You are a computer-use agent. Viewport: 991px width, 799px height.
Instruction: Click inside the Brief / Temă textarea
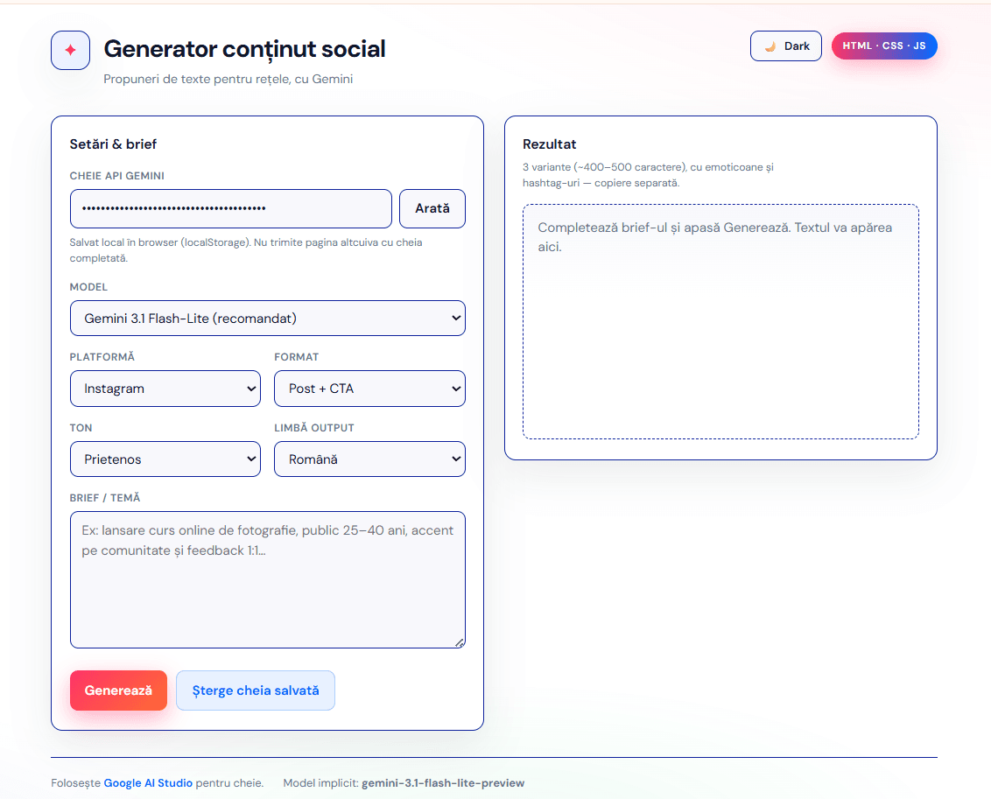(x=267, y=579)
